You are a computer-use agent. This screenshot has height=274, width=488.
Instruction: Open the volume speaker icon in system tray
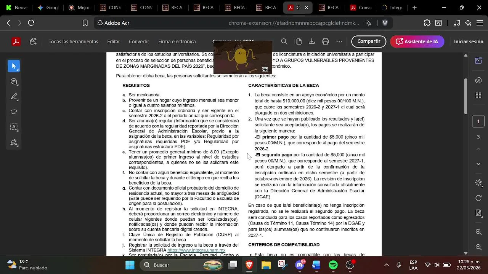(437, 265)
